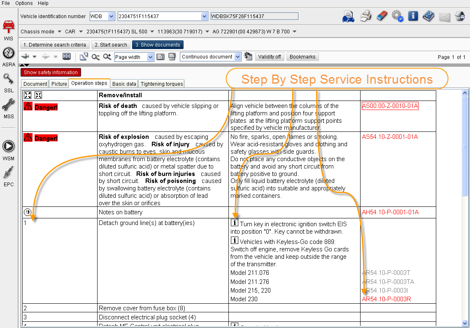Go forward with the right arrow
This screenshot has height=328, width=470.
click(x=46, y=56)
